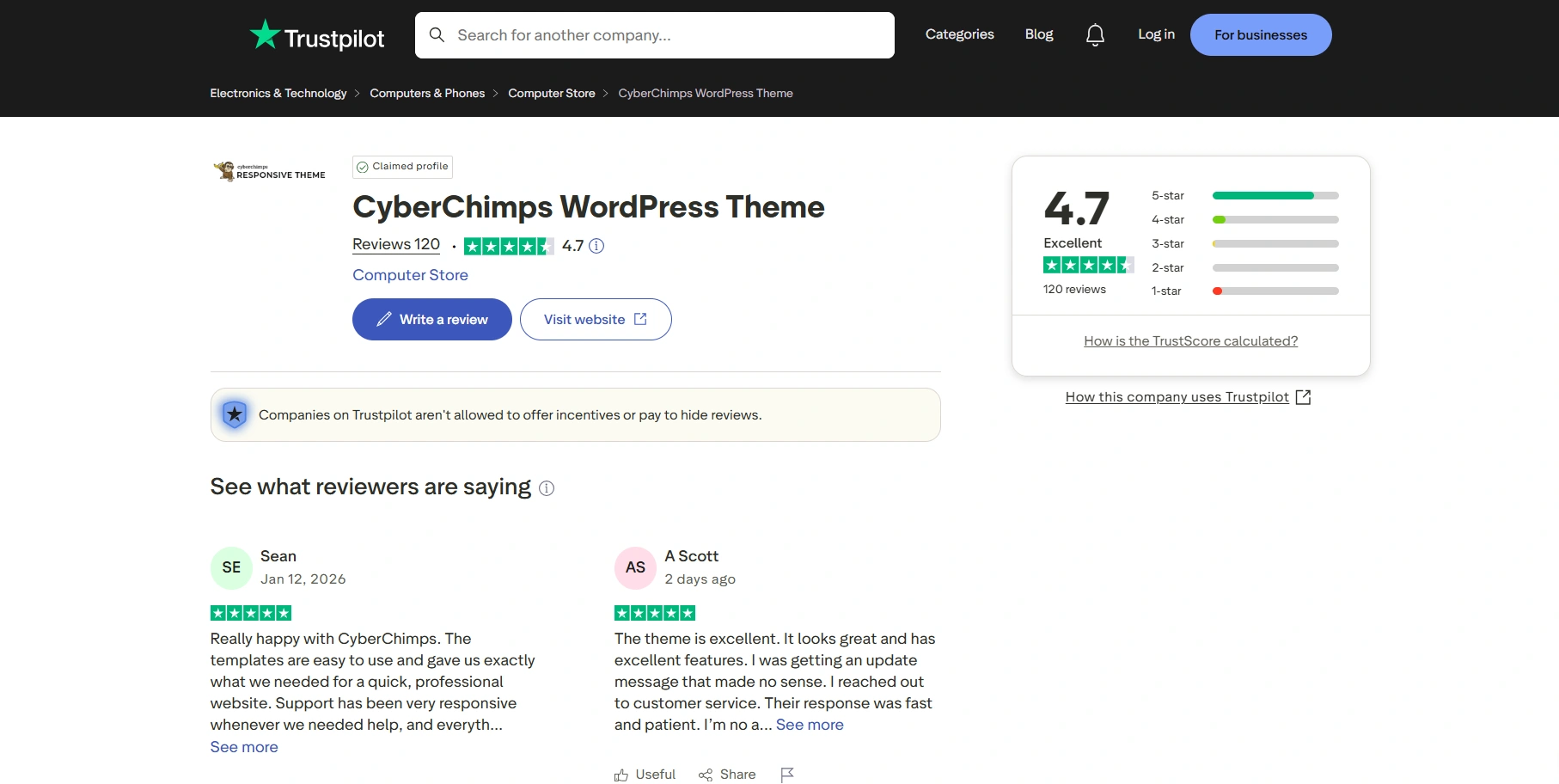Click the 2 days ago review date
This screenshot has height=784, width=1559.
[700, 579]
